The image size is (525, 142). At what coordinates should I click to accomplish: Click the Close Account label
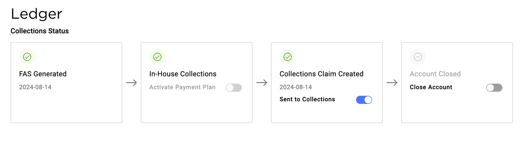tap(431, 87)
